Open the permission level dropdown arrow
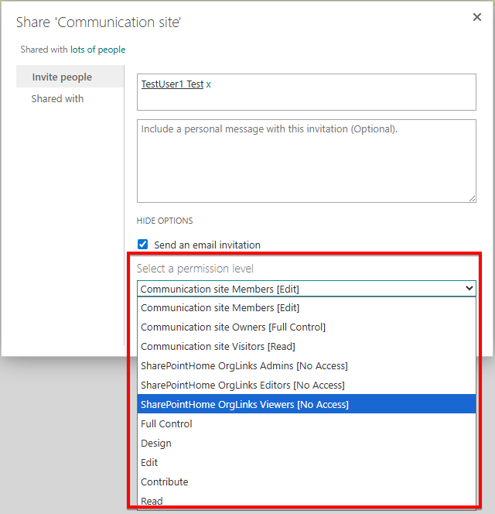Screen dimensions: 495x514 [x=469, y=289]
